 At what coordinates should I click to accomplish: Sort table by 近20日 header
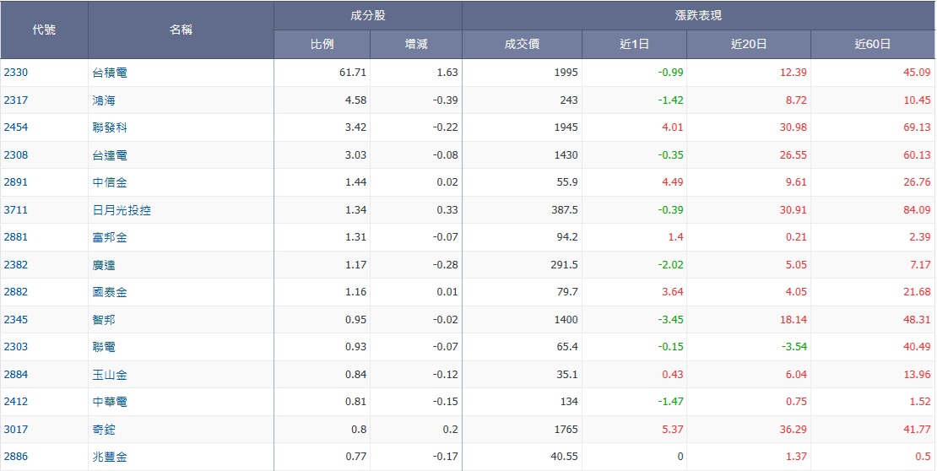point(748,45)
